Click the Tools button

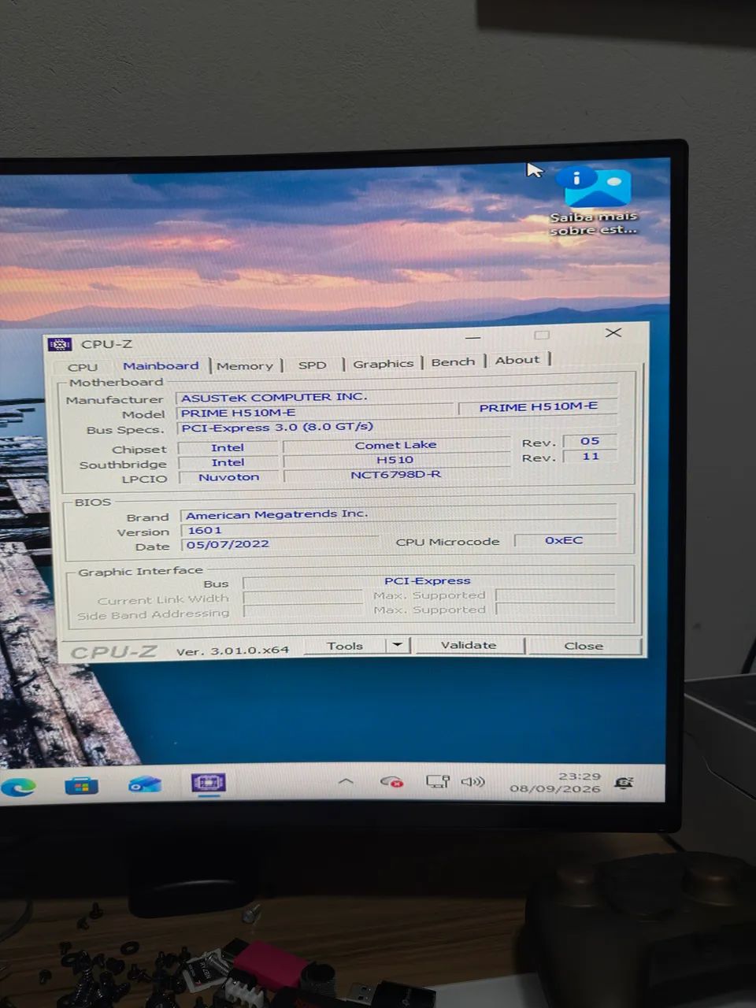[x=345, y=646]
